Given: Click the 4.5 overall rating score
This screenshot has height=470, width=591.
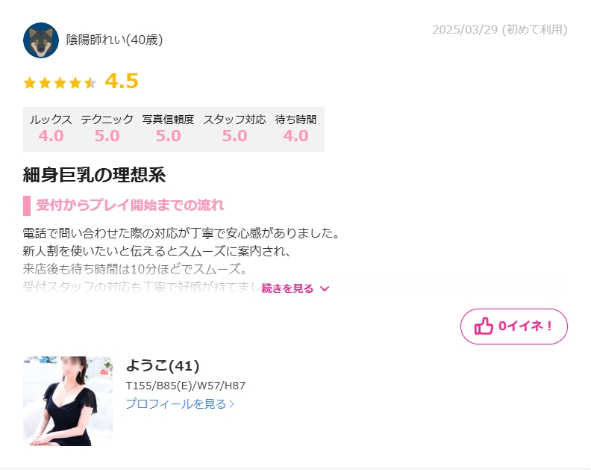Looking at the screenshot, I should [122, 81].
